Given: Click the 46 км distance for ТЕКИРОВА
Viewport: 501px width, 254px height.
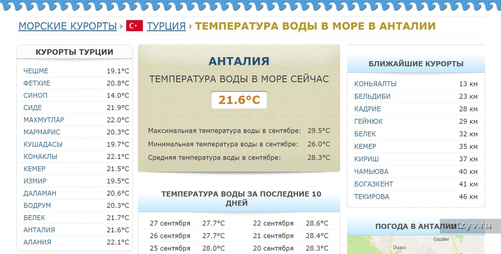Looking at the screenshot, I should 468,197.
